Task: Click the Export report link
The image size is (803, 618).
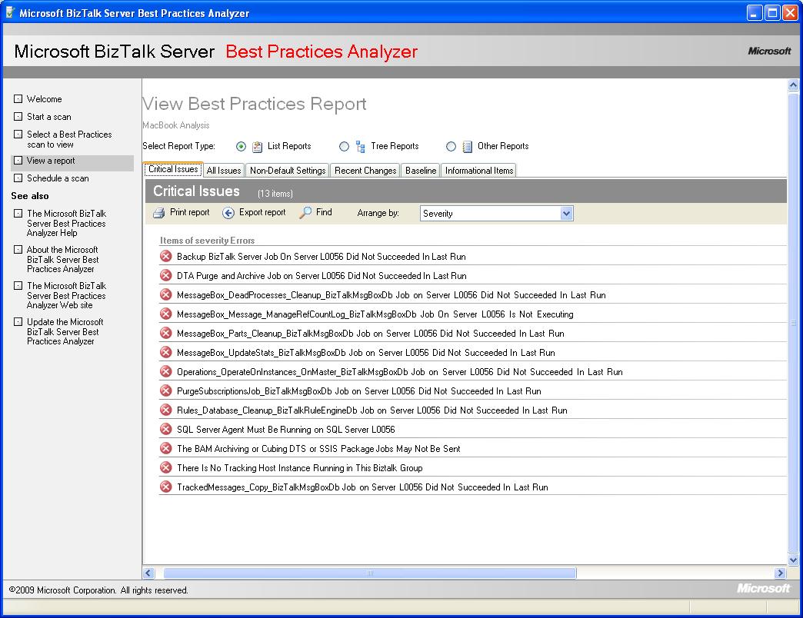Action: pos(262,212)
